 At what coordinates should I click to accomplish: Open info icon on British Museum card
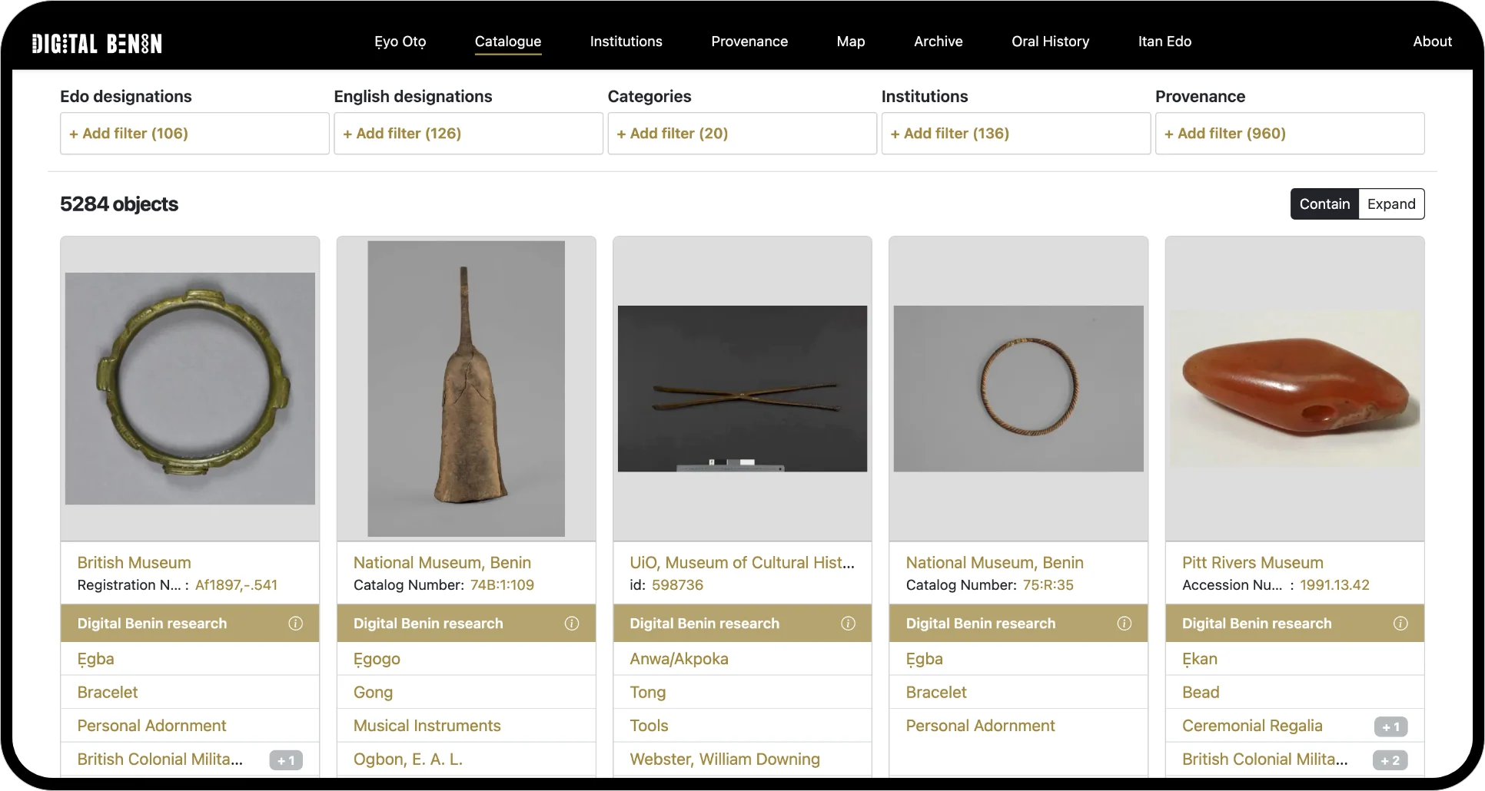coord(295,624)
